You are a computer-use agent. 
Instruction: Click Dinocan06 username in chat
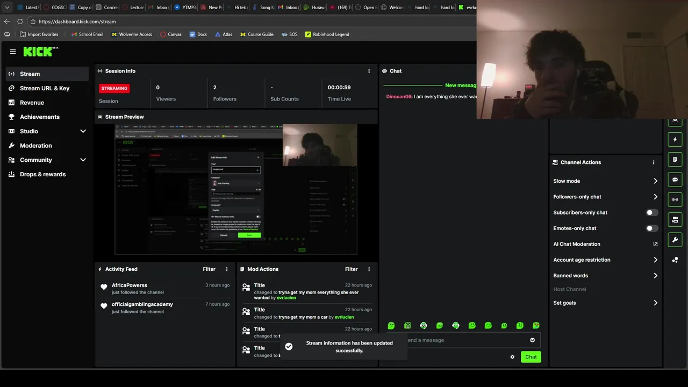coord(398,97)
